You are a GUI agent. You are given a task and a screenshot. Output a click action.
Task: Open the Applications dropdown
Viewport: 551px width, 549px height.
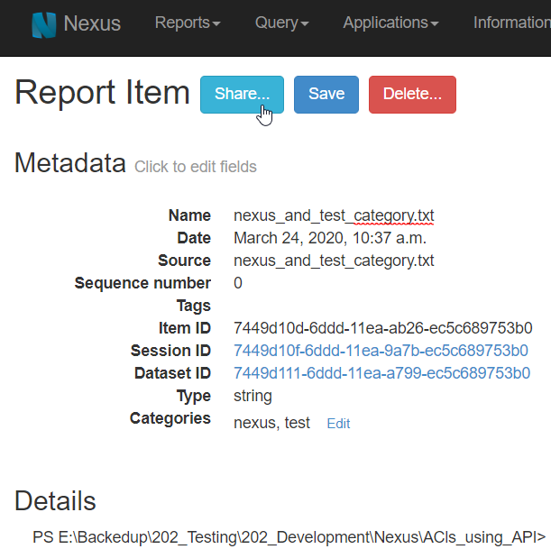pos(390,23)
